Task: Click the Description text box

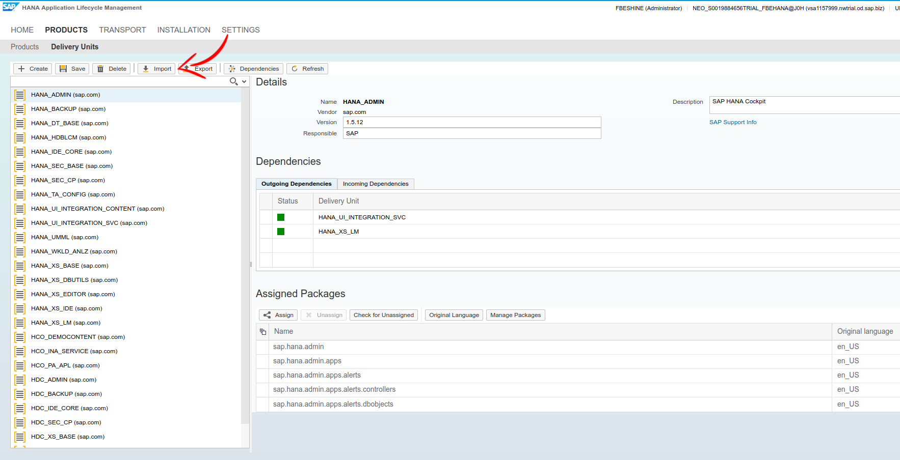Action: tap(805, 105)
